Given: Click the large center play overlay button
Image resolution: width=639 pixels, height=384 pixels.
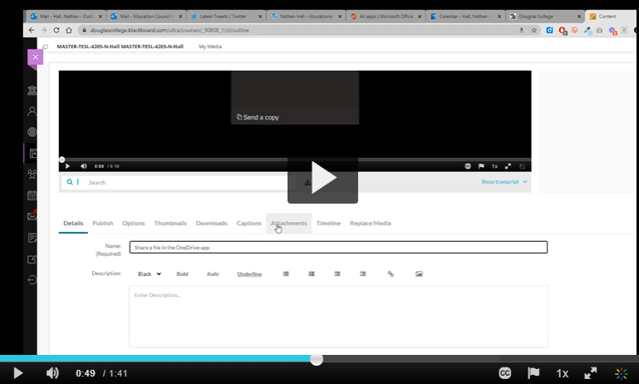Looking at the screenshot, I should coord(322,180).
